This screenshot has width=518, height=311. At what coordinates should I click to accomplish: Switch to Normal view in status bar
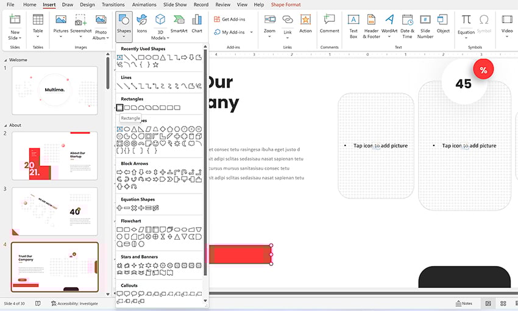coord(488,303)
